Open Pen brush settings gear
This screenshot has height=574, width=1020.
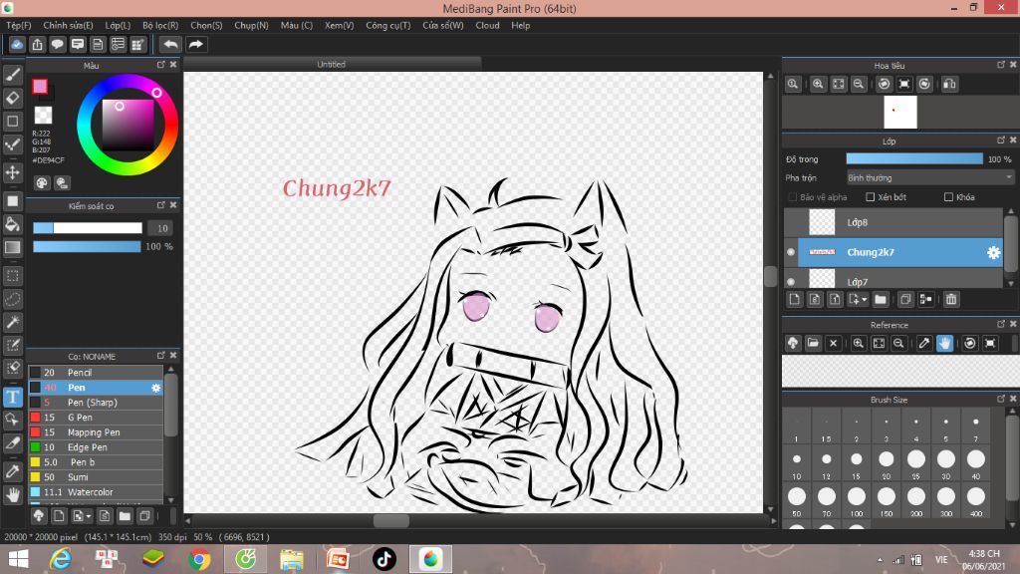(x=156, y=388)
